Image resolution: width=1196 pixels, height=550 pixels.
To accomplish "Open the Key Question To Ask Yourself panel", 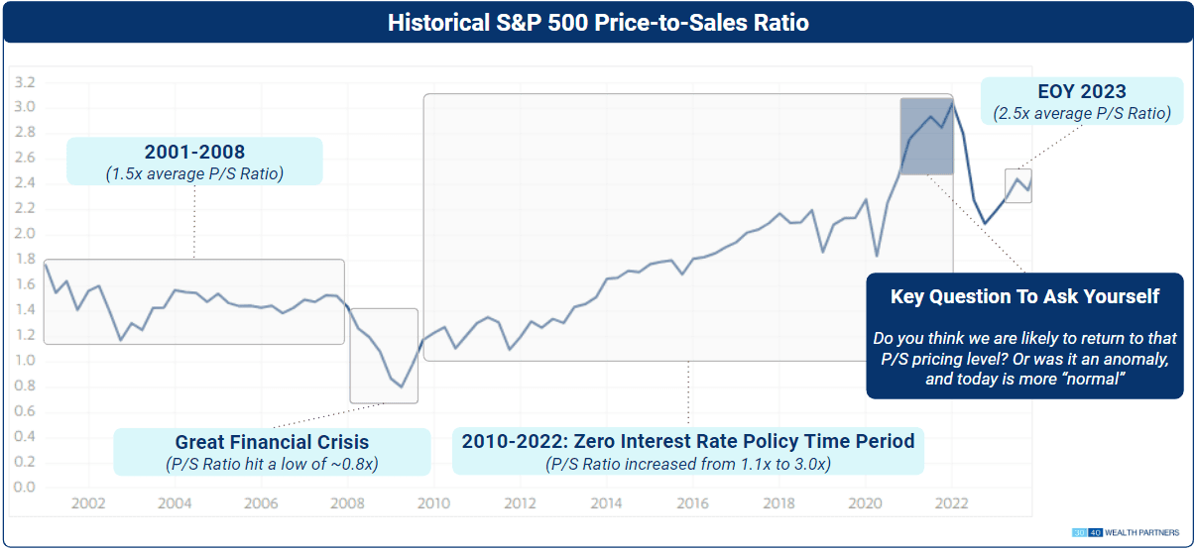I will click(1024, 336).
